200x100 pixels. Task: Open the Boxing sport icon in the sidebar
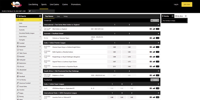coord(18,96)
